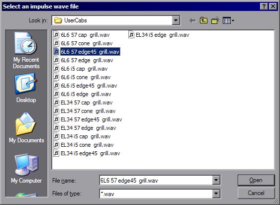Click the Cancel button

click(256, 193)
